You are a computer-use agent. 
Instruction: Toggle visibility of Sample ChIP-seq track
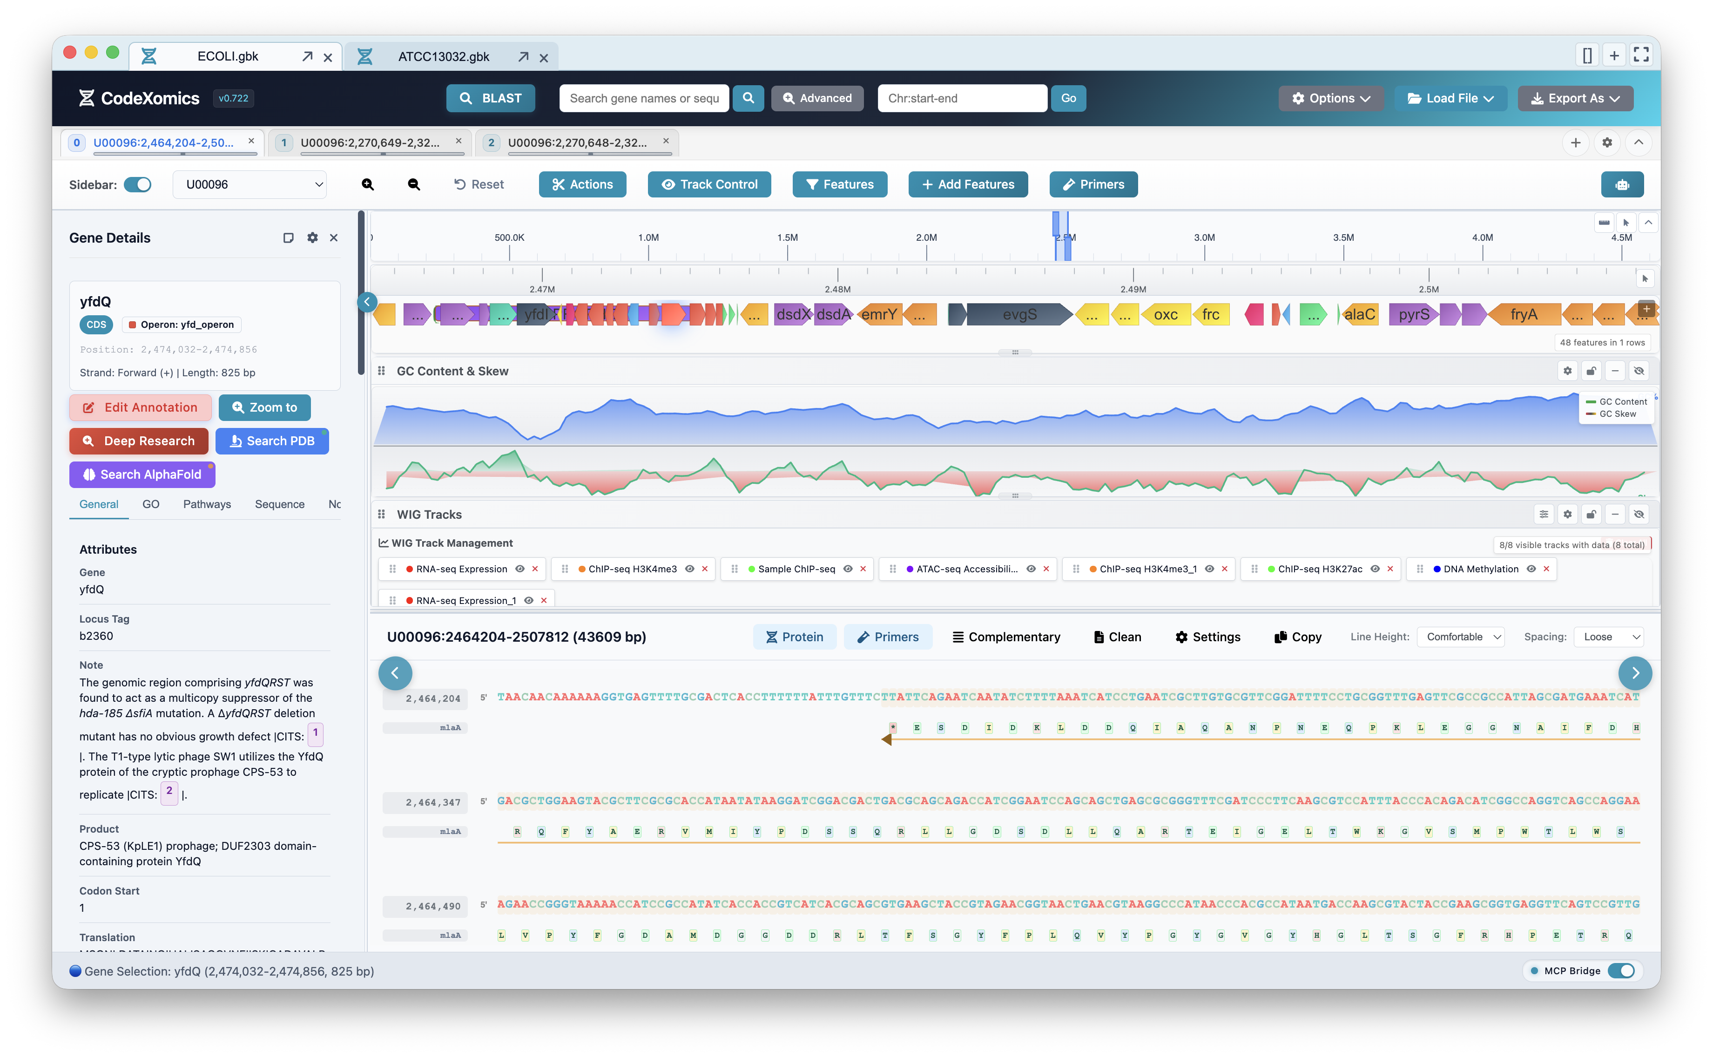pyautogui.click(x=848, y=569)
